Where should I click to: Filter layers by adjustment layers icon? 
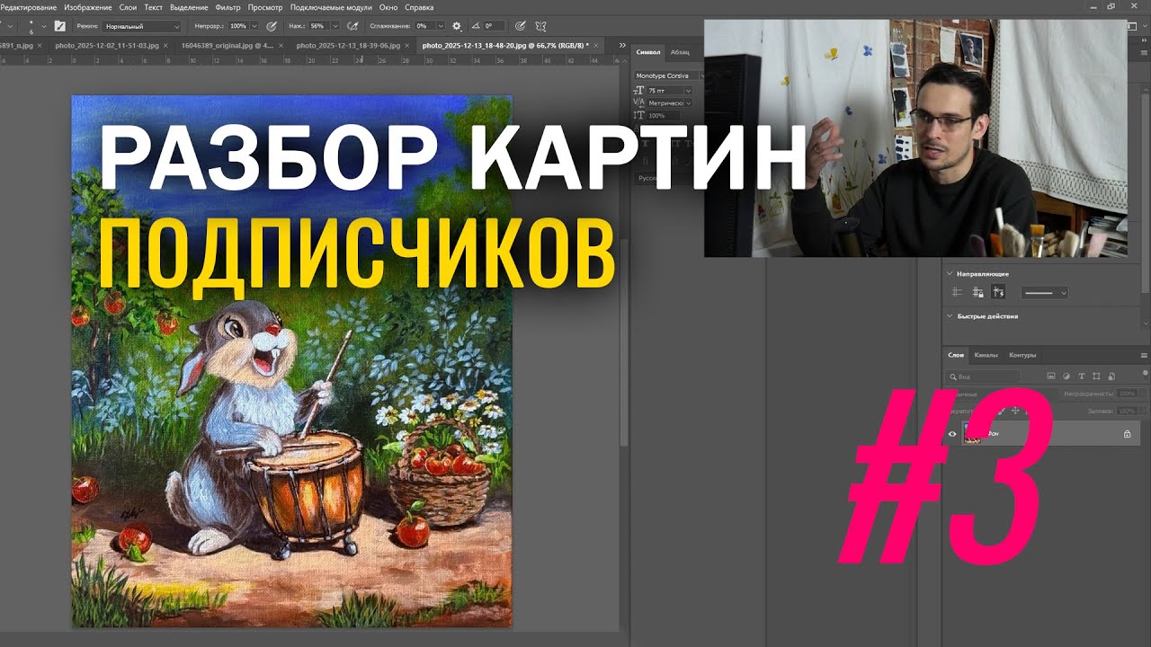click(x=1066, y=377)
